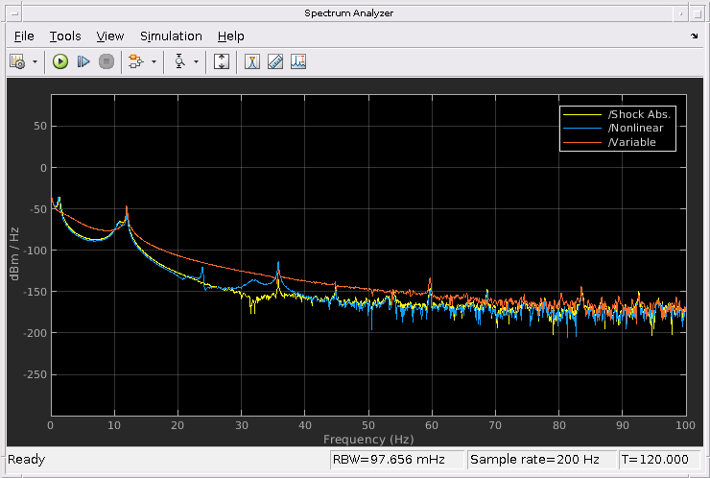
Task: Expand the Simulink block dropdown arrow
Action: tap(154, 61)
